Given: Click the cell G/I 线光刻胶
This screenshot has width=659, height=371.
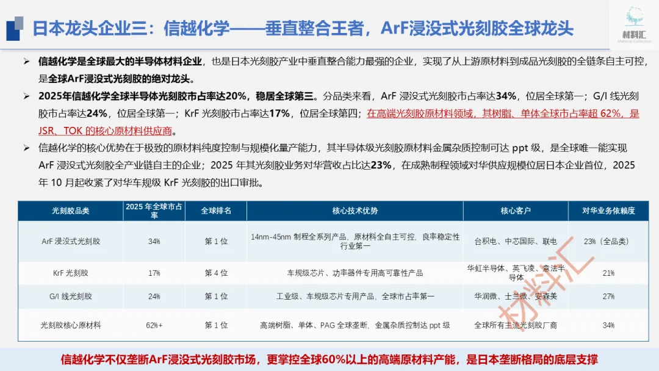Looking at the screenshot, I should 71,296.
